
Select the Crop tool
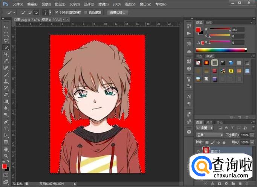[6, 54]
